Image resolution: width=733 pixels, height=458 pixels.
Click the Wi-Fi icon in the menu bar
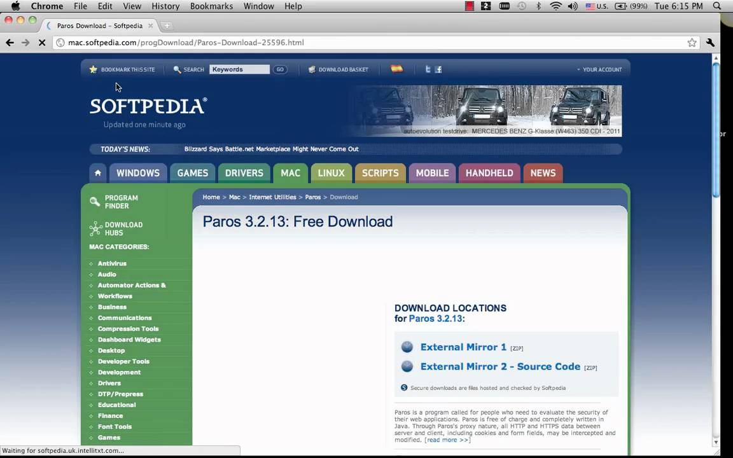click(555, 6)
